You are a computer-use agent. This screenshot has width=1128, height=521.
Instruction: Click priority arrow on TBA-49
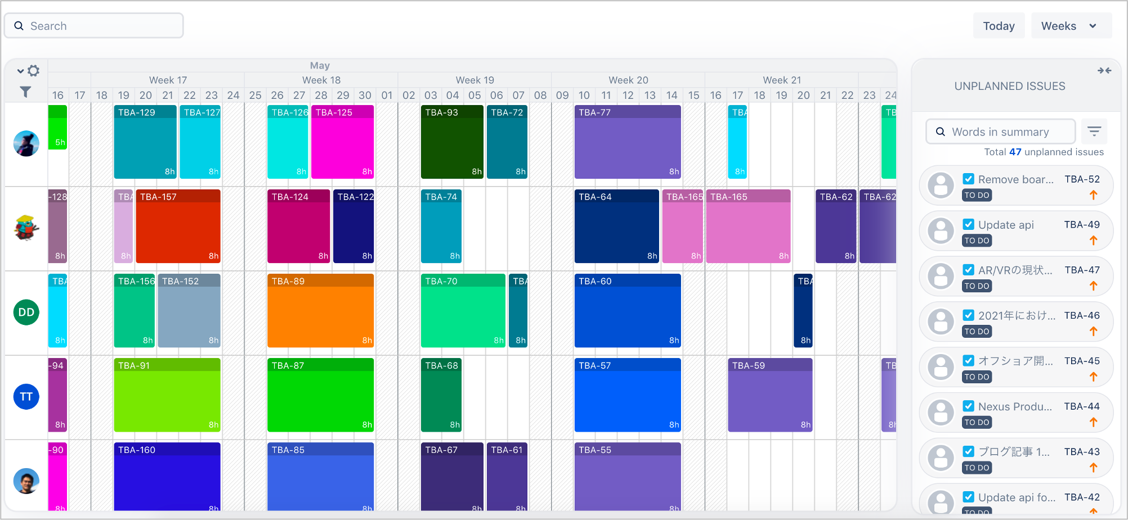coord(1093,241)
